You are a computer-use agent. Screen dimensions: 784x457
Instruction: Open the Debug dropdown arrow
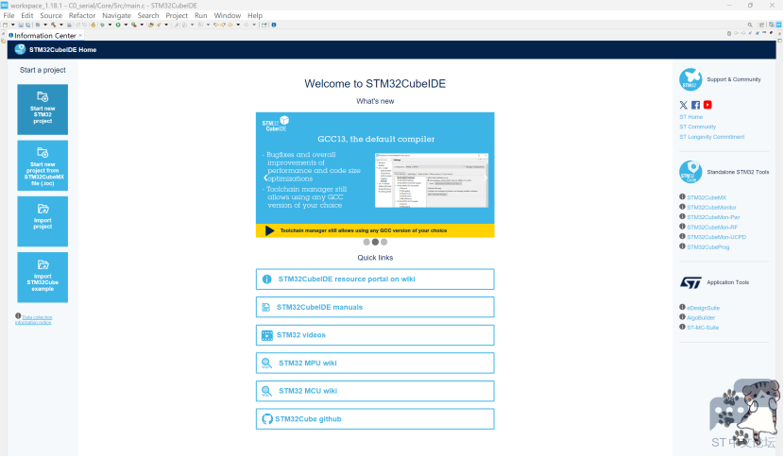[x=110, y=25]
